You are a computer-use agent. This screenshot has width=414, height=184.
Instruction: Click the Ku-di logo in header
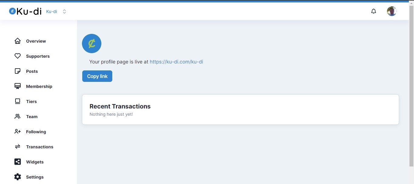[25, 11]
